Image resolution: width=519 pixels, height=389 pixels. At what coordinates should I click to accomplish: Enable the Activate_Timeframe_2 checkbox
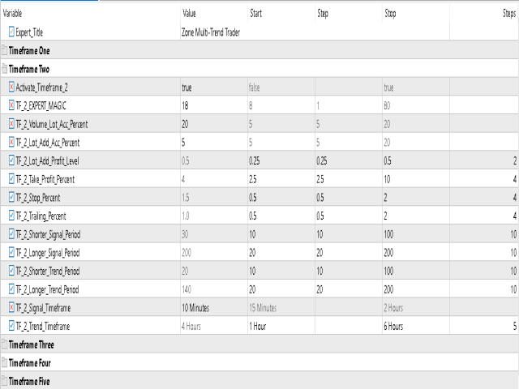[x=11, y=87]
